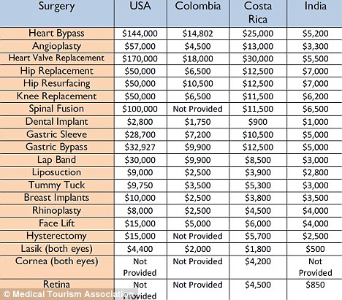The height and width of the screenshot is (300, 342).
Task: Select the Heart Bypass row label
Action: click(56, 33)
